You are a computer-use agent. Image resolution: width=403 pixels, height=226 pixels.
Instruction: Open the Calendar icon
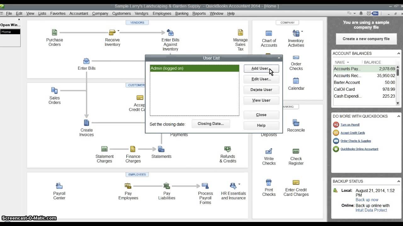click(296, 81)
